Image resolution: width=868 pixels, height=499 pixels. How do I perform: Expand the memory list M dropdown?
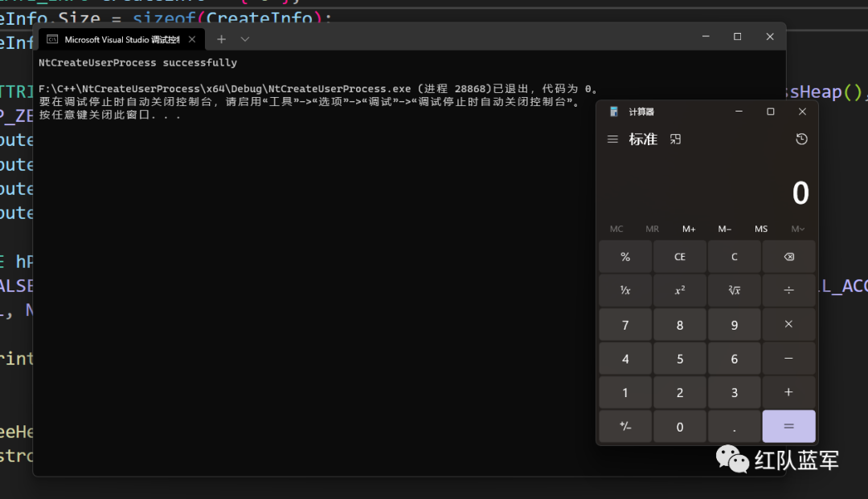[798, 229]
